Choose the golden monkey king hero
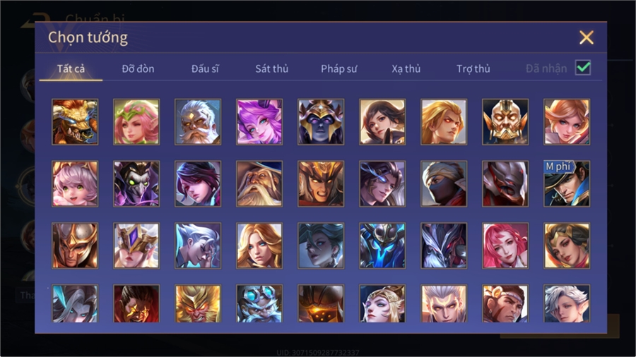636x357 pixels. tap(198, 303)
